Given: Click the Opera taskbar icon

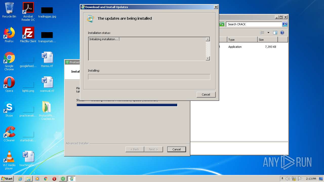Looking at the screenshot, I should 54,179.
